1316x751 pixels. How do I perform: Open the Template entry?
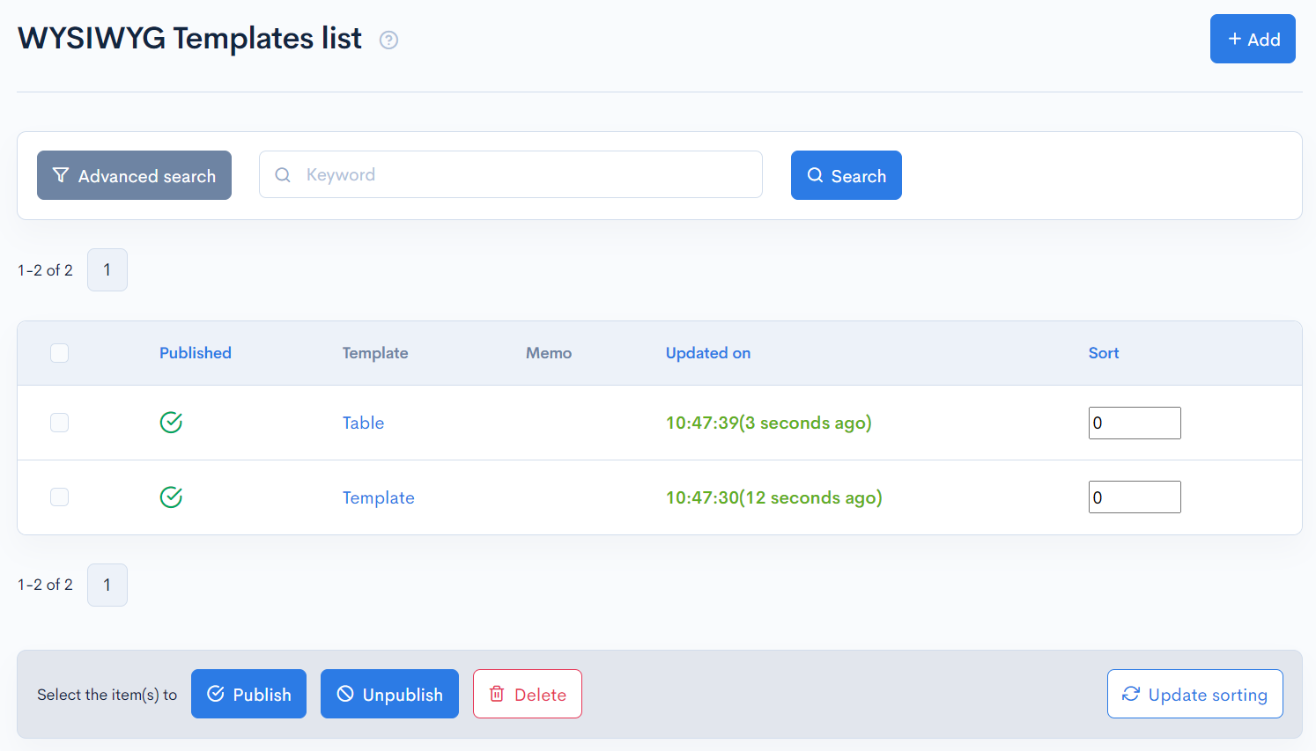[378, 497]
